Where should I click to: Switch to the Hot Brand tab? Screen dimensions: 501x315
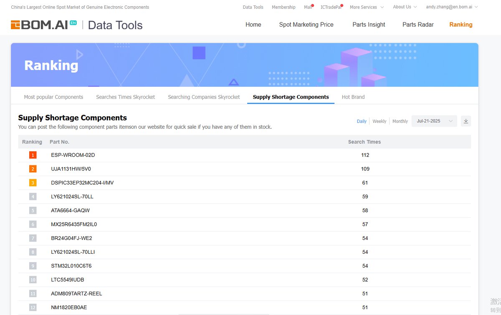tap(353, 97)
